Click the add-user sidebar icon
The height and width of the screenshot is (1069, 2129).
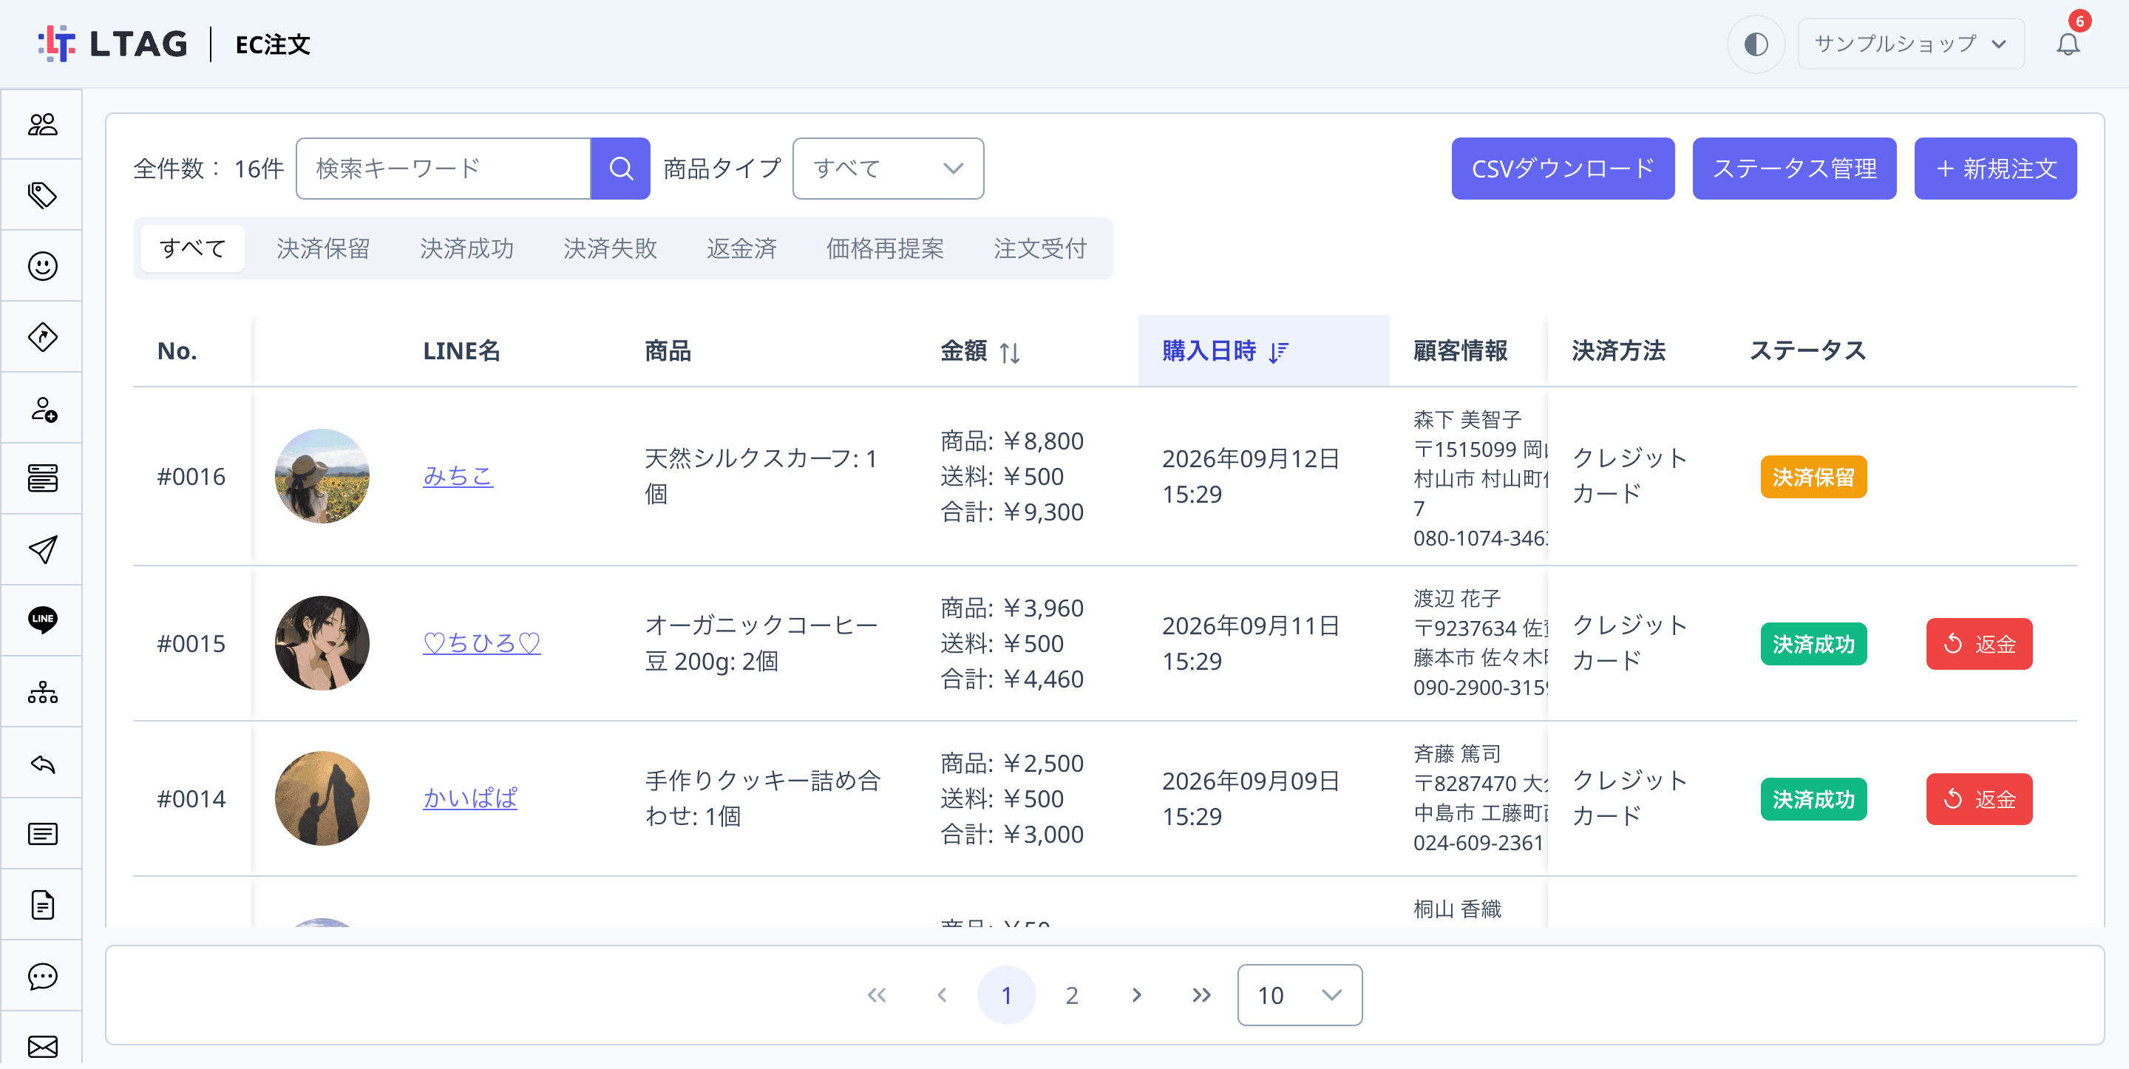pyautogui.click(x=42, y=408)
